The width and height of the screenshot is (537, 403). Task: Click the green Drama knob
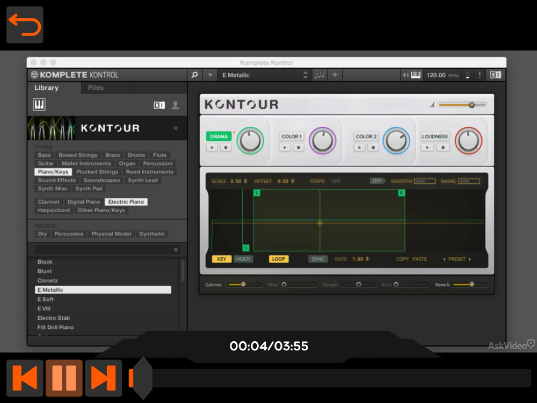pyautogui.click(x=250, y=140)
